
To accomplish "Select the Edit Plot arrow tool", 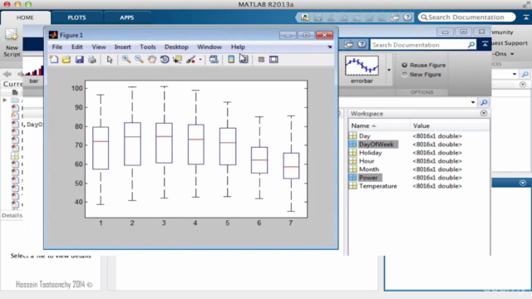I will click(x=110, y=60).
